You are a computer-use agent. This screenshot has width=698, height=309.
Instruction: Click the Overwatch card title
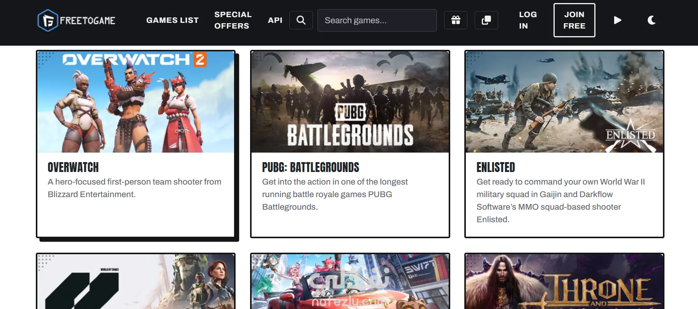73,167
